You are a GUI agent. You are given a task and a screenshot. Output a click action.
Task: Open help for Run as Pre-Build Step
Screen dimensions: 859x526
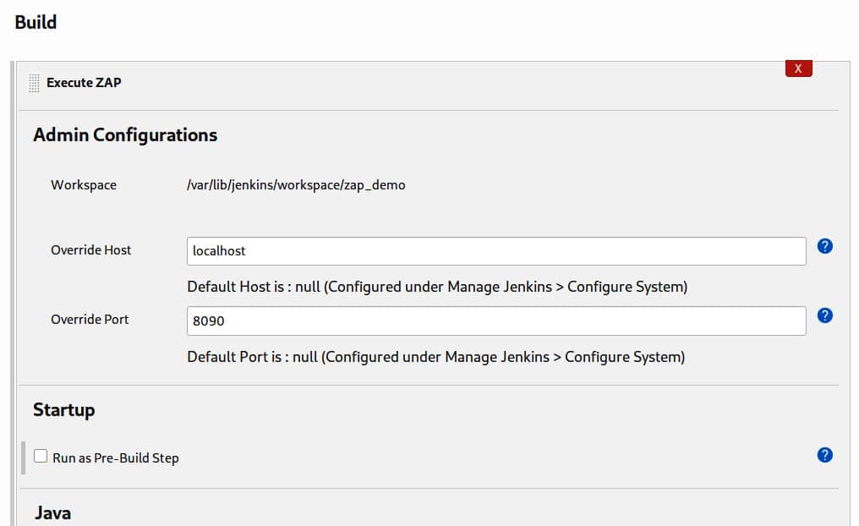pyautogui.click(x=825, y=455)
